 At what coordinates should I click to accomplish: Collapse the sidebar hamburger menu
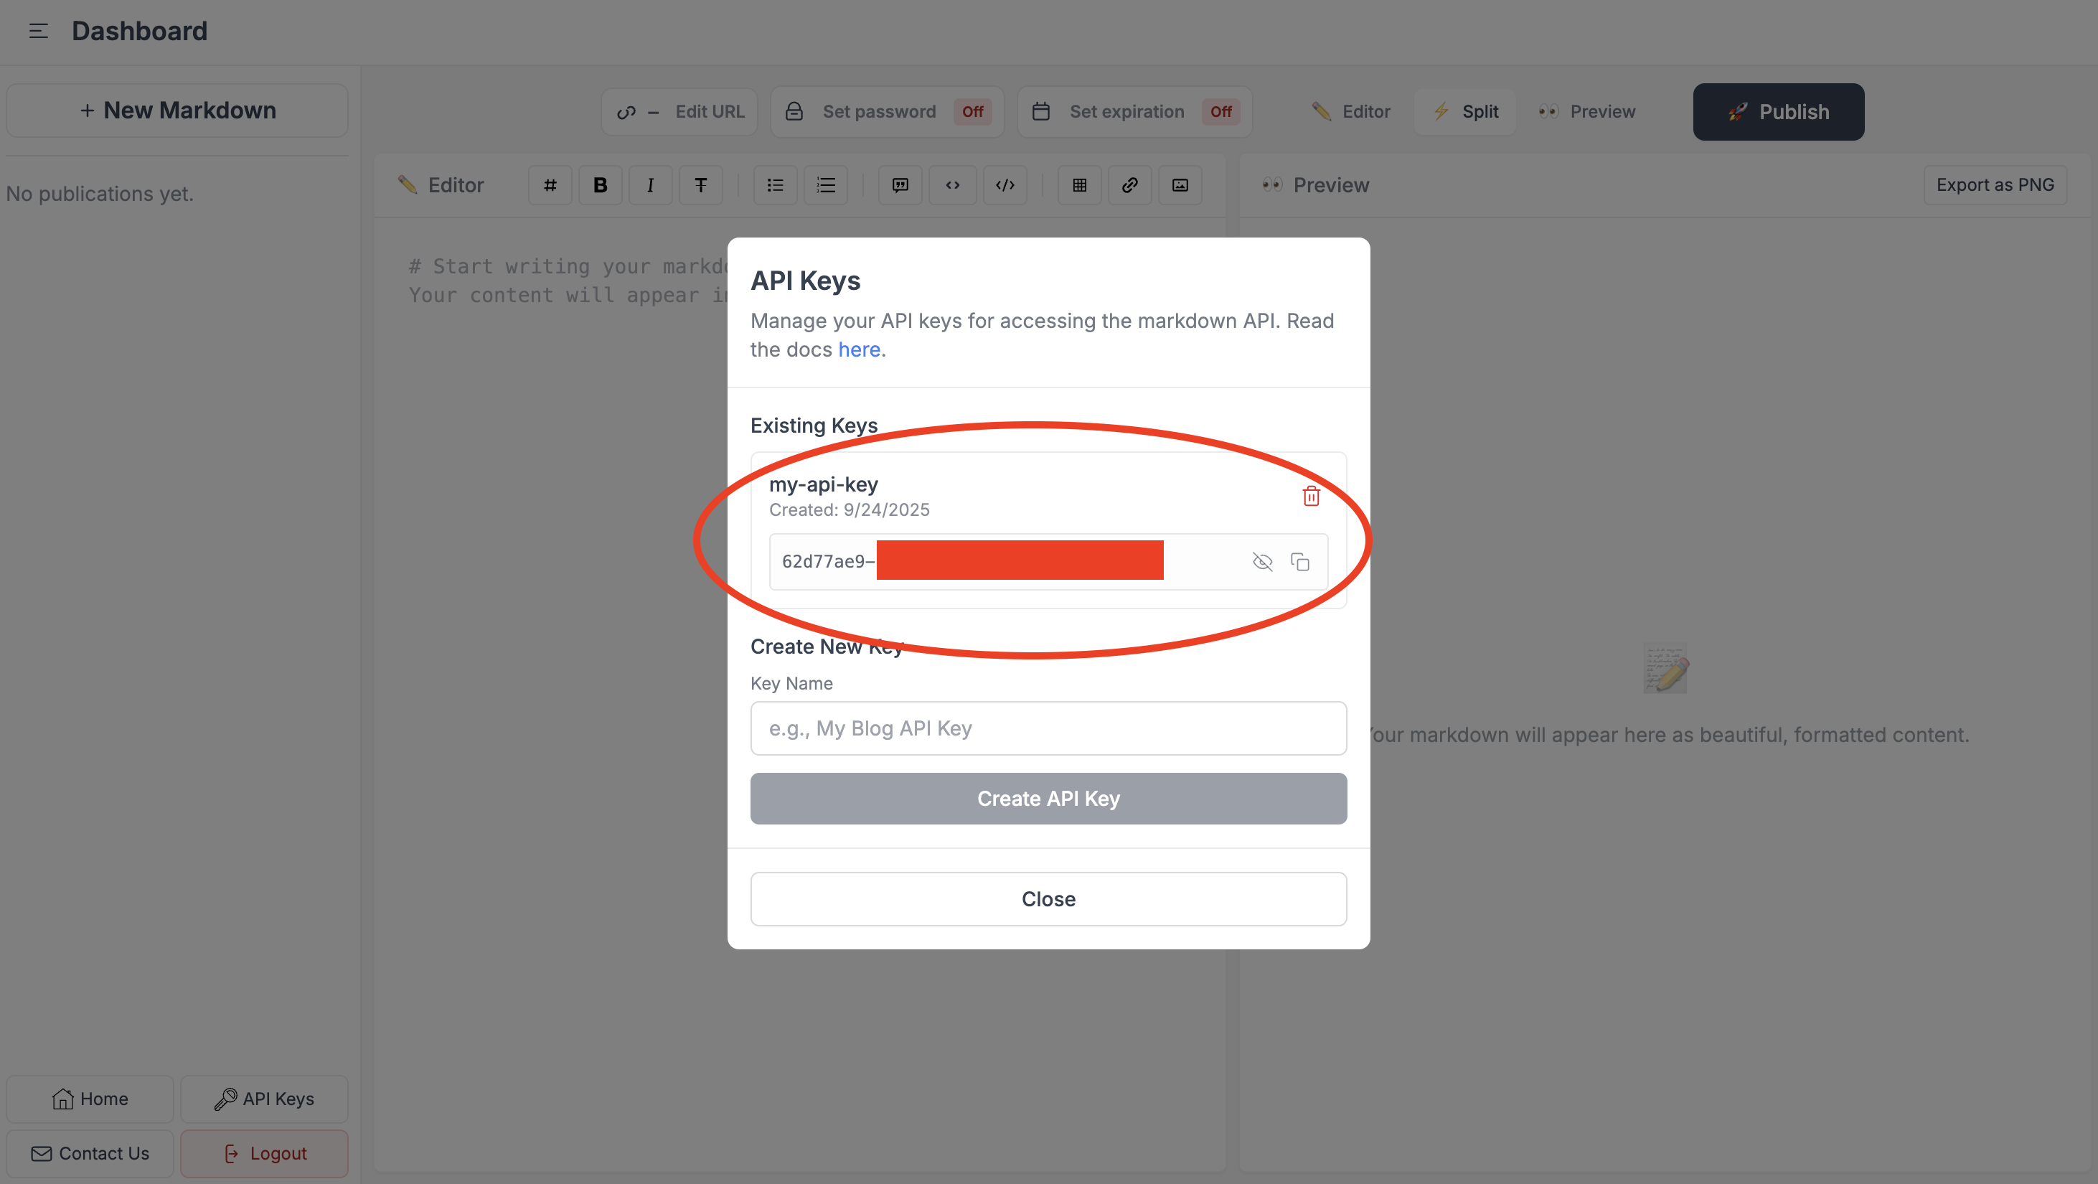(x=38, y=31)
